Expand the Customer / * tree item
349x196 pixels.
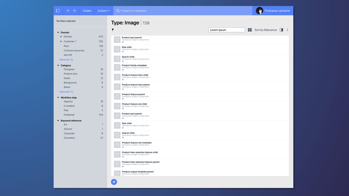[61, 41]
